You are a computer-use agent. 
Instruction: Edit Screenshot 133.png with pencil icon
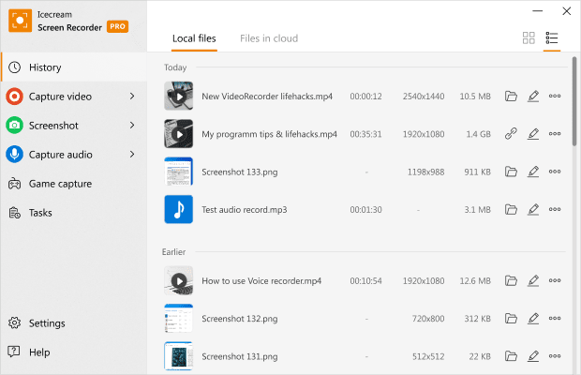click(533, 172)
